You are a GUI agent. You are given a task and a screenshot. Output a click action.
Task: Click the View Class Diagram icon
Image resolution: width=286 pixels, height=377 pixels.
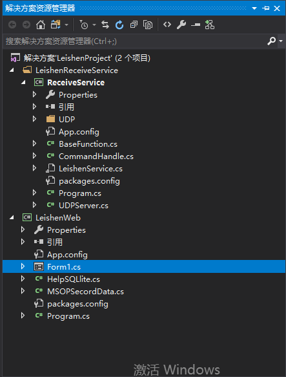click(210, 25)
